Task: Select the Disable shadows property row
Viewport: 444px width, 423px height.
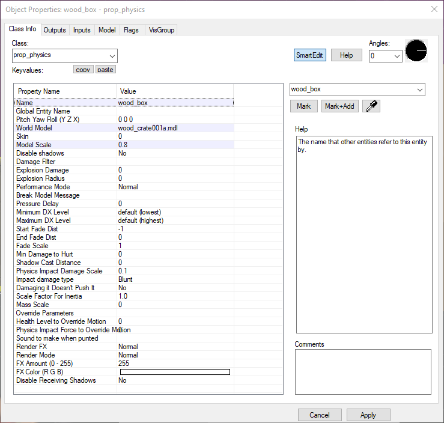Action: click(x=124, y=153)
